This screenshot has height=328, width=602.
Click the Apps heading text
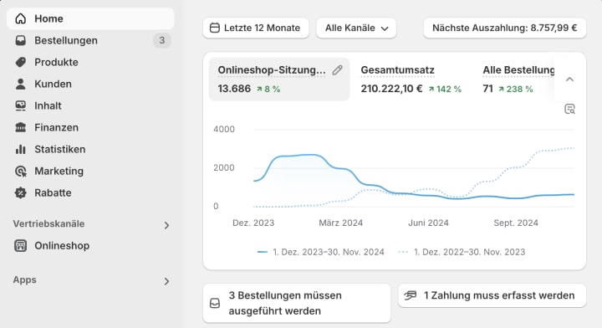tap(24, 280)
